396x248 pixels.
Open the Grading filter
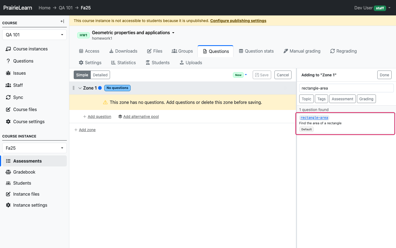tap(366, 99)
